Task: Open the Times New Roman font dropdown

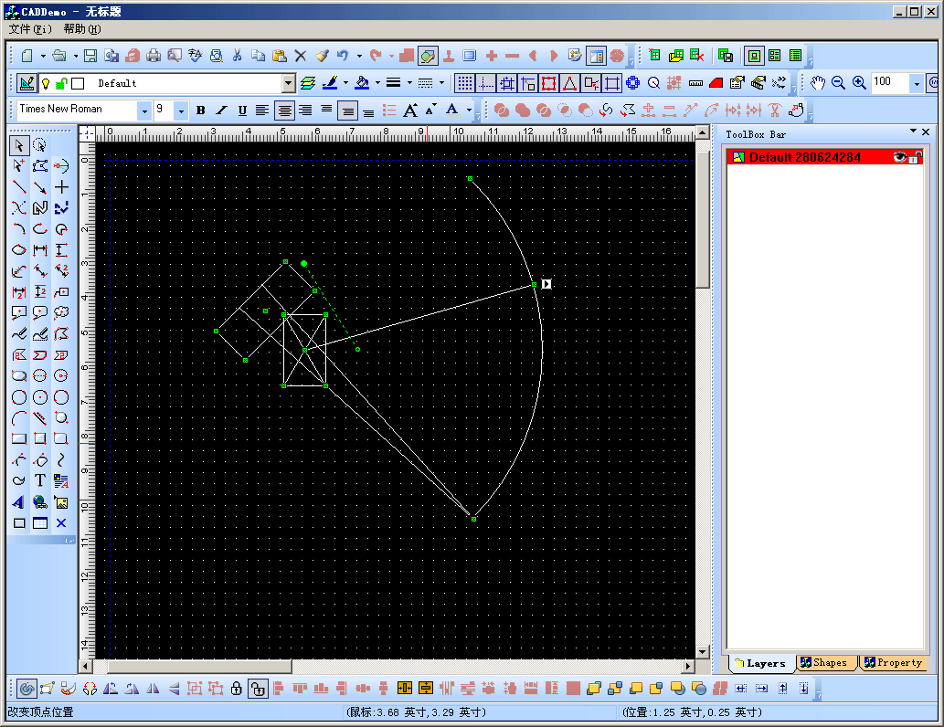Action: point(144,111)
